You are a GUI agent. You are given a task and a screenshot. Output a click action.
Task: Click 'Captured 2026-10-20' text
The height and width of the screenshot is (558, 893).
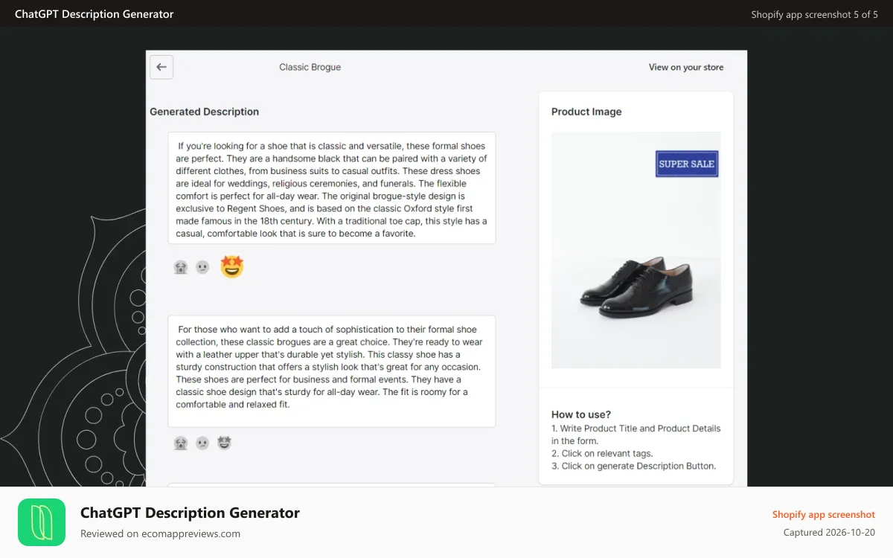[x=830, y=533]
